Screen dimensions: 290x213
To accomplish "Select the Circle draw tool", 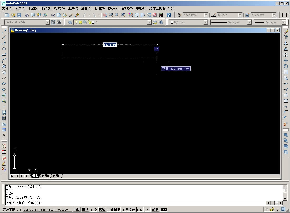I will (4, 66).
